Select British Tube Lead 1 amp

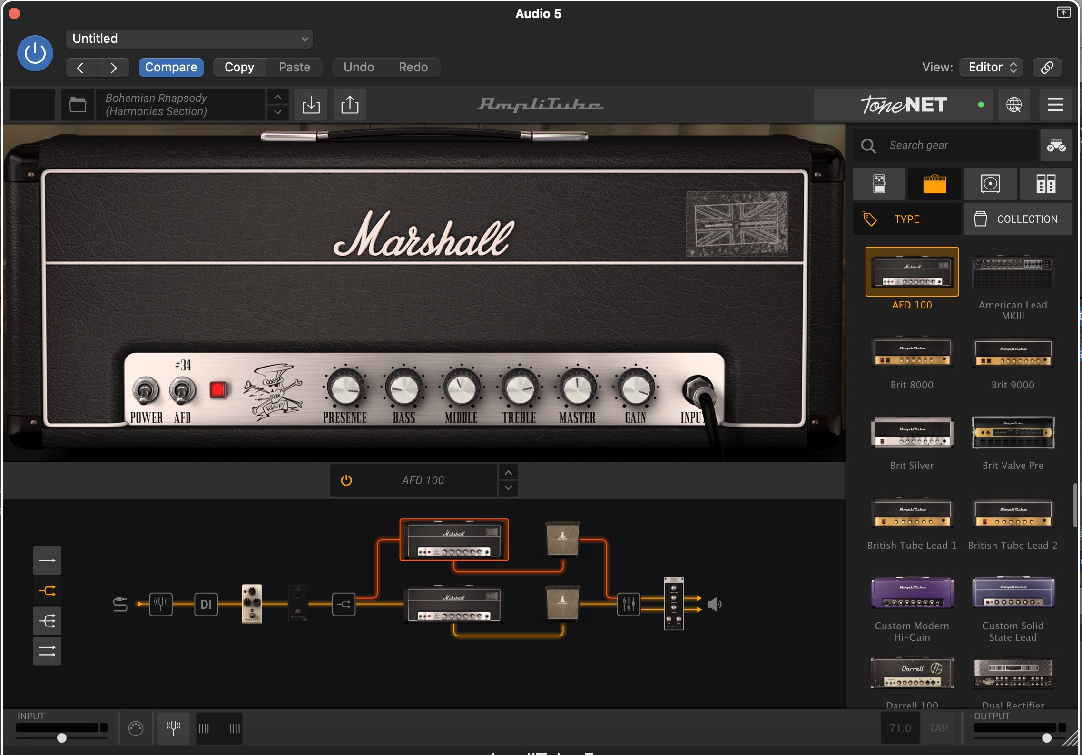[x=912, y=513]
